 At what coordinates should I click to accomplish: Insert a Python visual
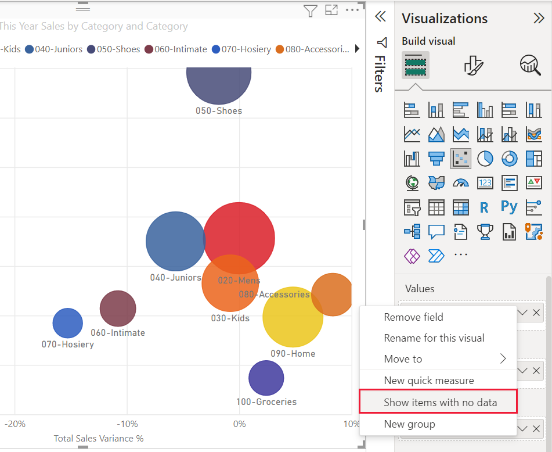(x=509, y=207)
